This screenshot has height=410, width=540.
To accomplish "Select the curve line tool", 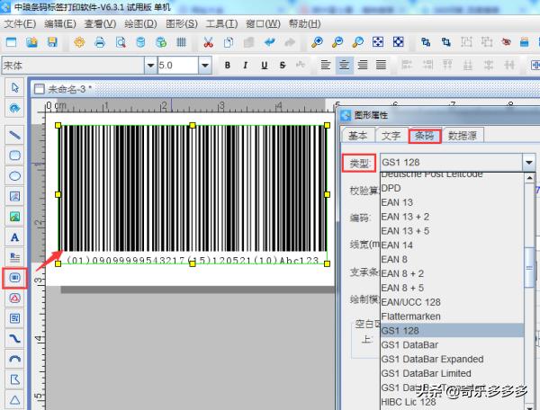I will click(x=14, y=339).
